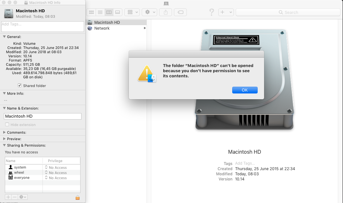The width and height of the screenshot is (343, 203).
Task: Open the dropdown arrow beside the plus button
Action: 231,12
